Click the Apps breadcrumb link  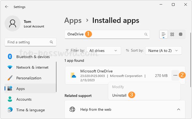(73, 20)
